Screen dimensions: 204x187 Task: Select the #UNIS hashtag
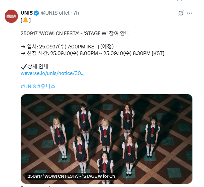28,86
